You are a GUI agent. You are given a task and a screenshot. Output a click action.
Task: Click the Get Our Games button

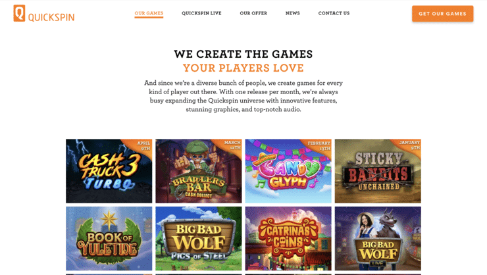pyautogui.click(x=443, y=14)
